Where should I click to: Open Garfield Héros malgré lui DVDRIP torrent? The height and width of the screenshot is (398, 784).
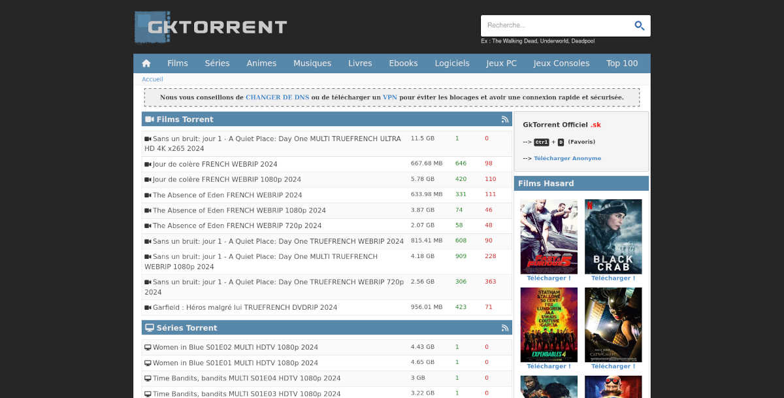point(245,307)
